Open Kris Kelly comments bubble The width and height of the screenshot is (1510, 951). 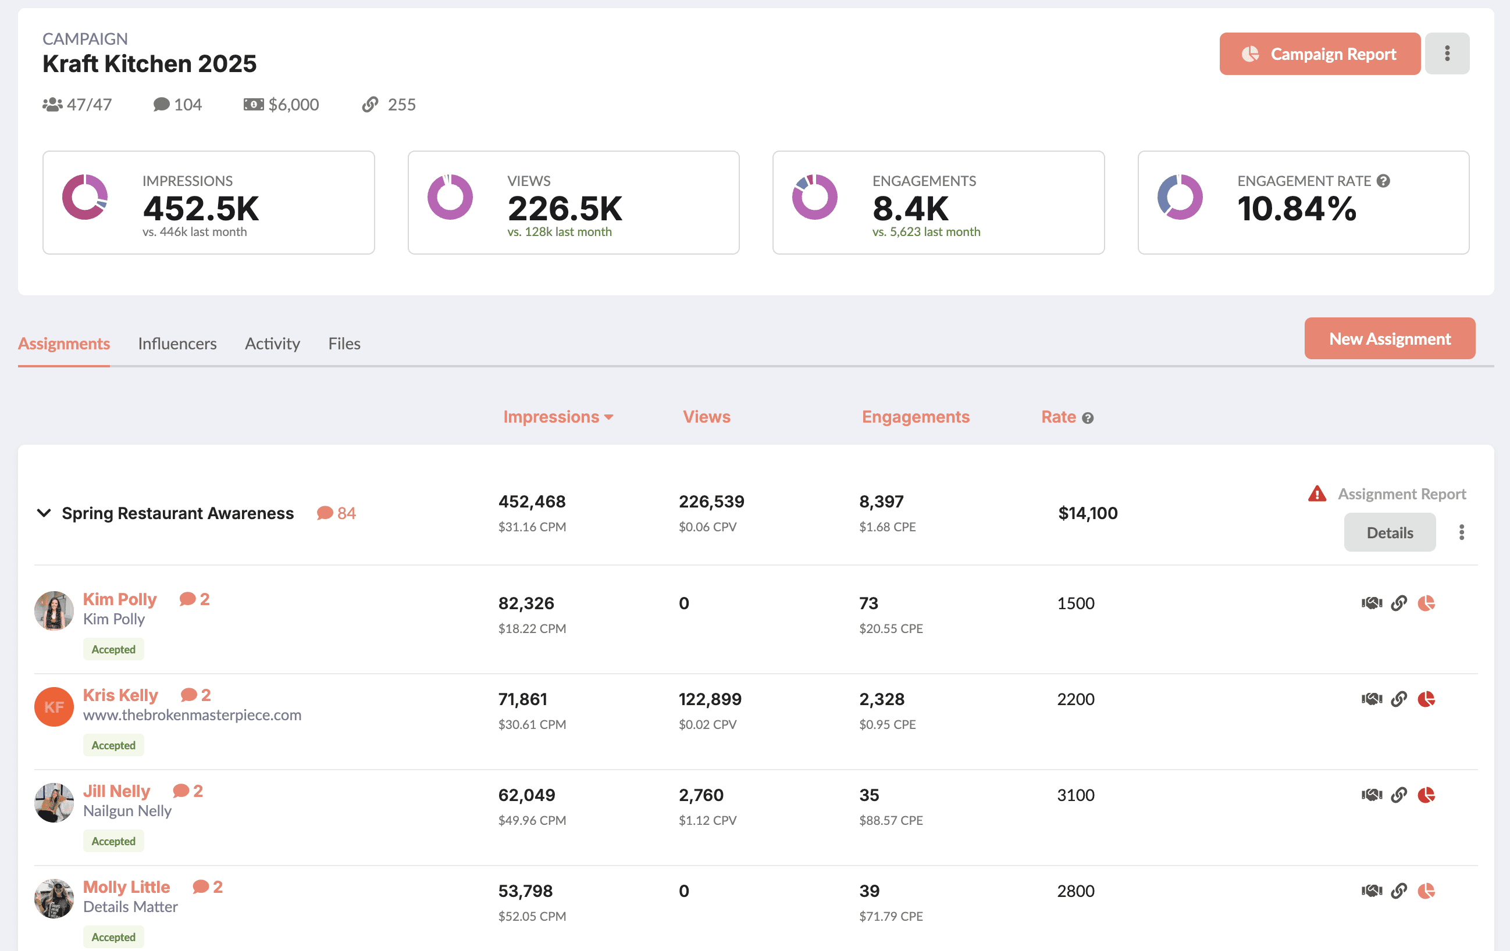pyautogui.click(x=195, y=695)
